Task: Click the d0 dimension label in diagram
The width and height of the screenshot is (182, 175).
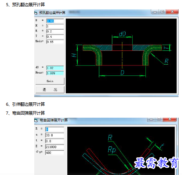Action: click(122, 34)
